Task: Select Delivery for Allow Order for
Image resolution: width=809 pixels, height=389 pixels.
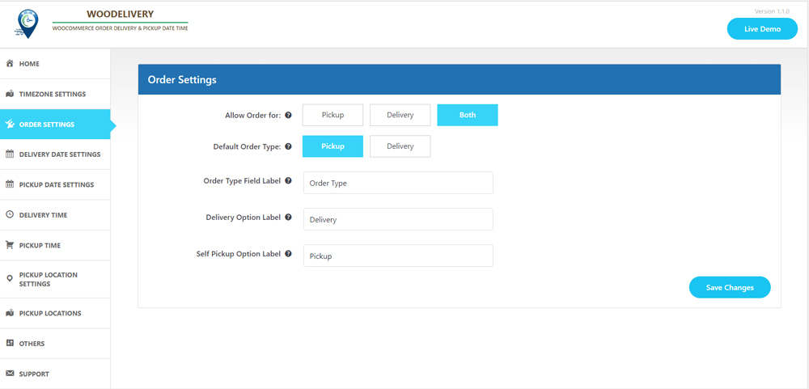Action: click(x=400, y=115)
